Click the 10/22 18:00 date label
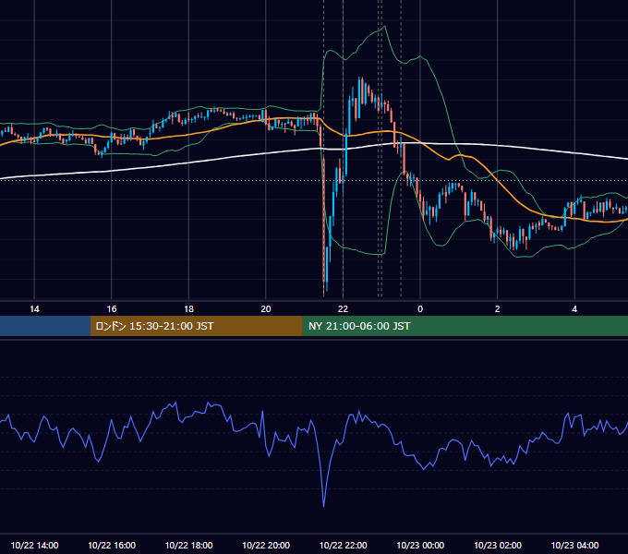 tap(188, 545)
